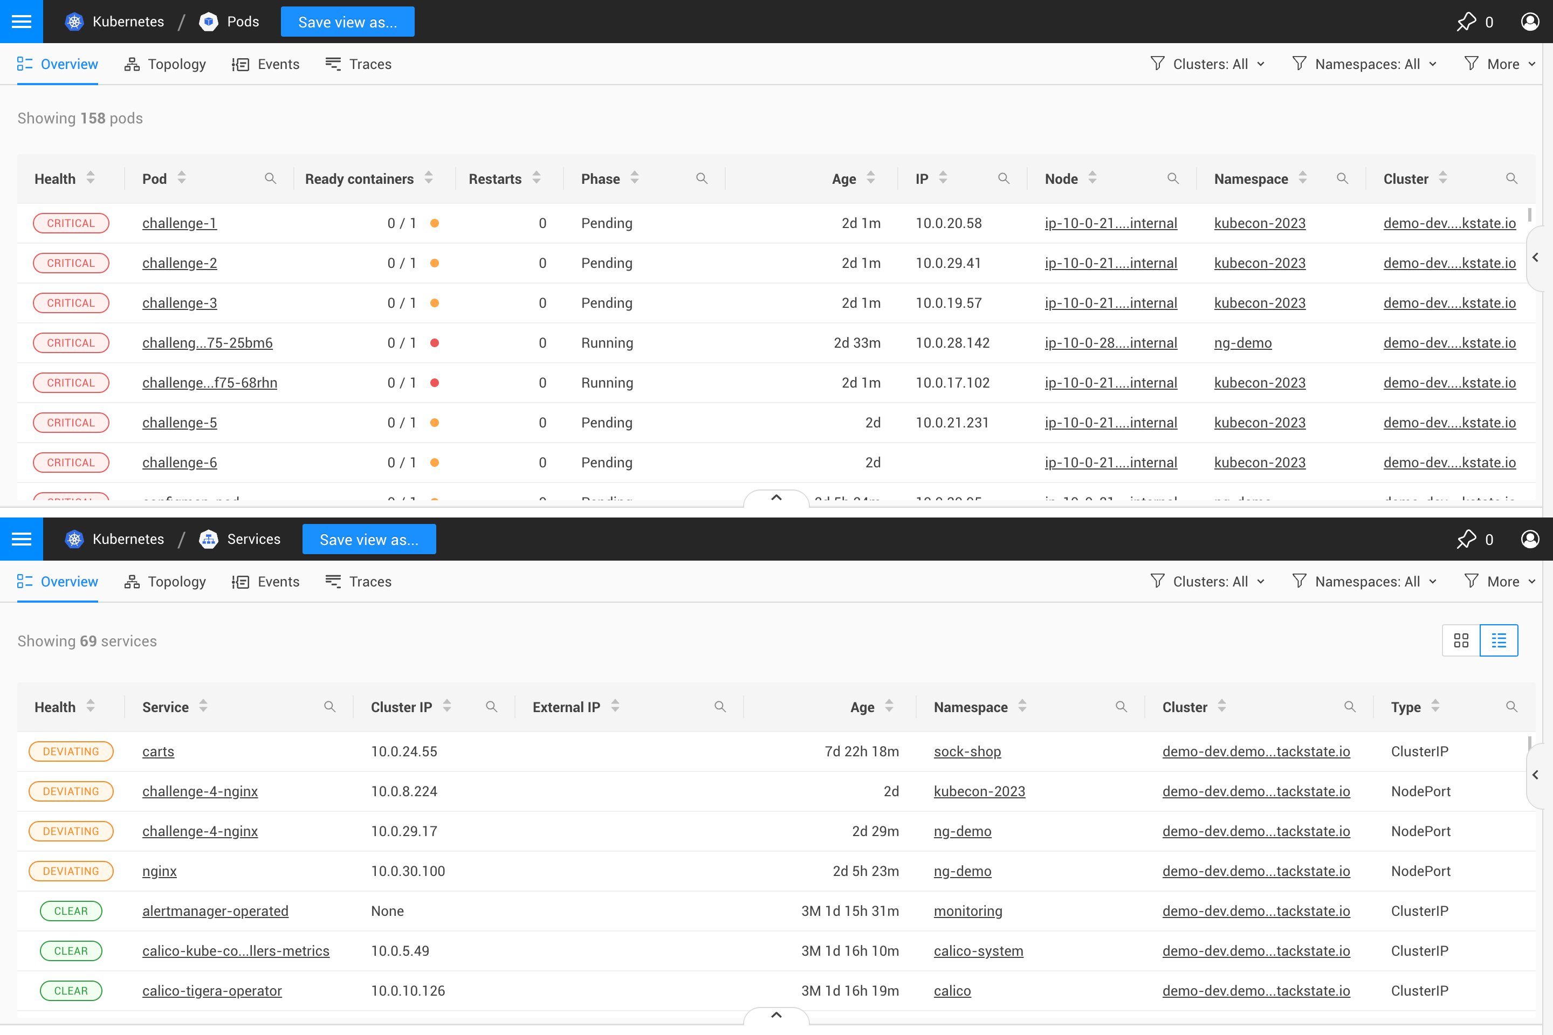This screenshot has width=1553, height=1035.
Task: Collapse pods panel with bottom chevron
Action: [776, 498]
